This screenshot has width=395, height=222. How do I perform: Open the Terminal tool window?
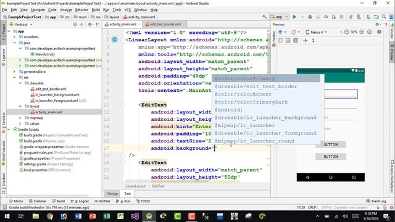pyautogui.click(x=38, y=201)
